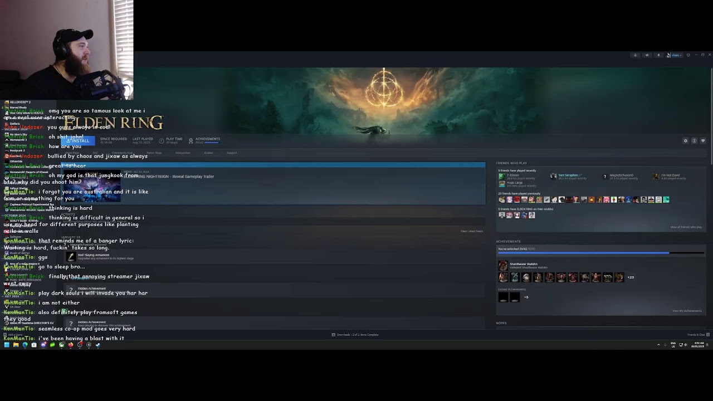Select Marvel Rivals in library list
This screenshot has width=713, height=401.
tap(17, 107)
